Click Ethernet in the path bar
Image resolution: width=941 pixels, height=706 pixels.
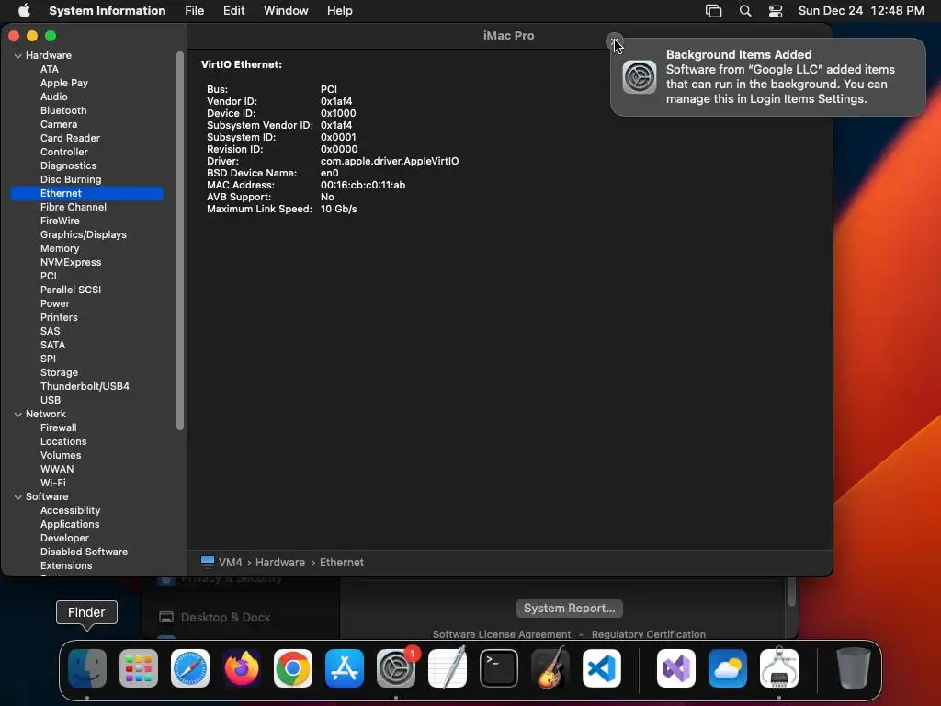342,562
